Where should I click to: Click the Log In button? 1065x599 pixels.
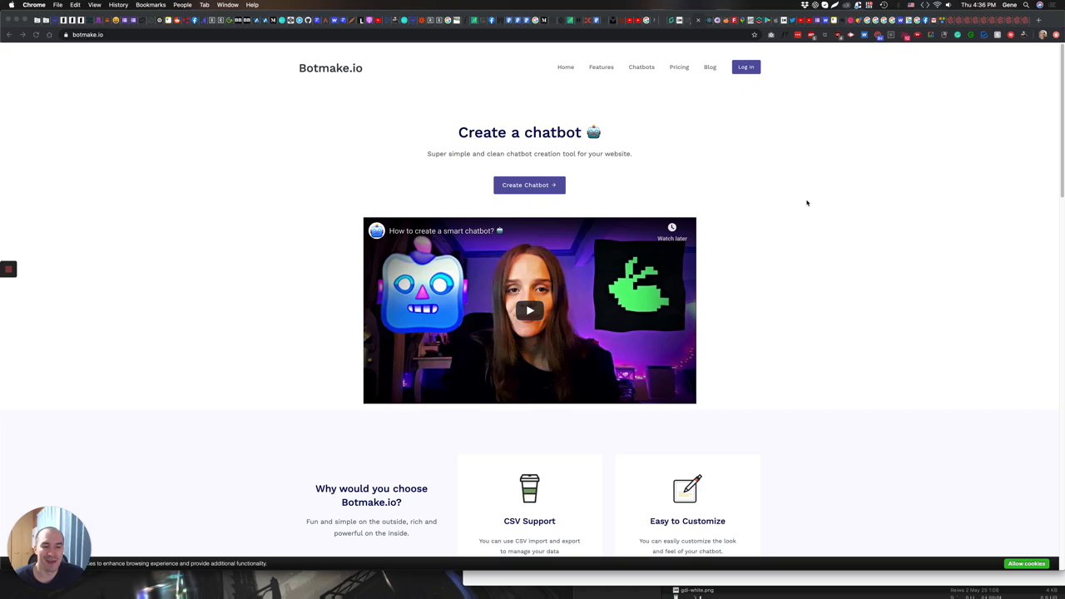[746, 67]
